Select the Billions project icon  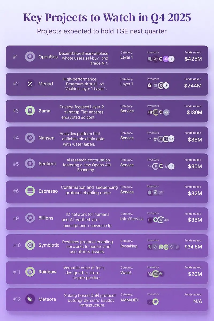click(x=30, y=218)
